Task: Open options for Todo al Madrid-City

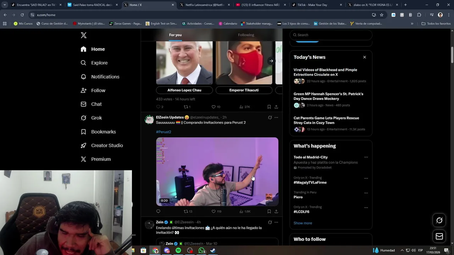Action: (x=366, y=157)
